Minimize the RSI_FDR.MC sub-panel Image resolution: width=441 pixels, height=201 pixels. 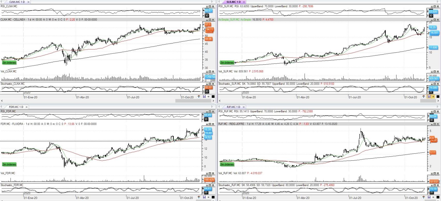(207, 111)
